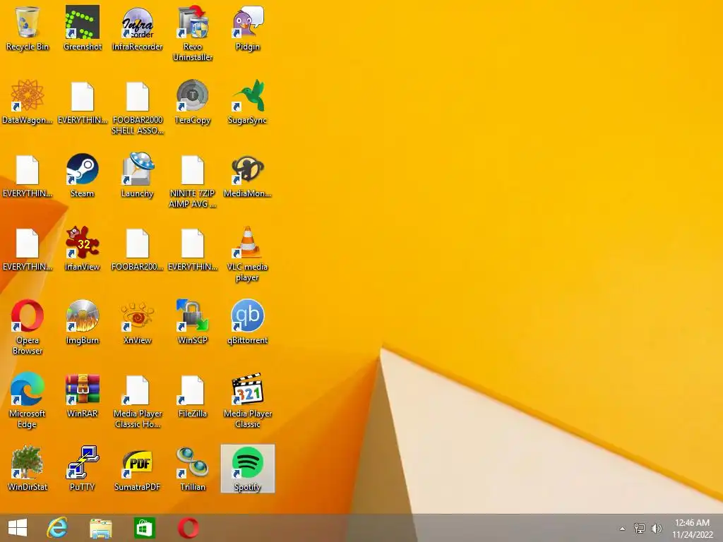The width and height of the screenshot is (723, 542).
Task: Launch Internet Explorer from the taskbar
Action: (x=57, y=528)
